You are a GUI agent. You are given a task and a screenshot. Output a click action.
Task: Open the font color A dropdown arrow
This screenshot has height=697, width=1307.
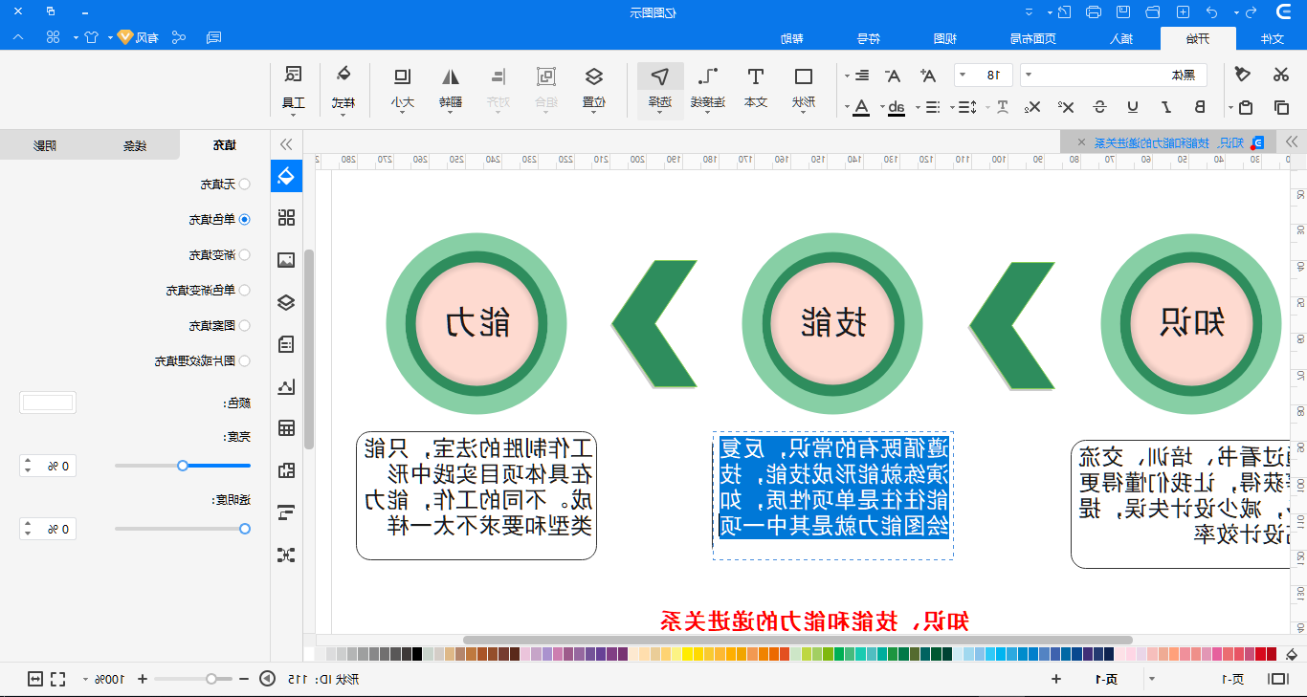[x=846, y=107]
